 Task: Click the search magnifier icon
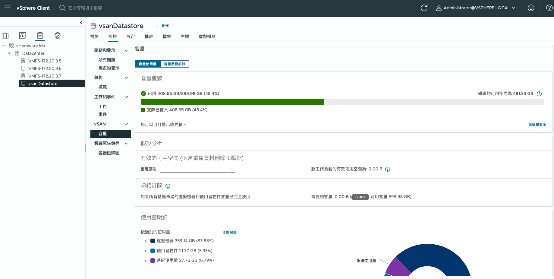click(x=62, y=8)
